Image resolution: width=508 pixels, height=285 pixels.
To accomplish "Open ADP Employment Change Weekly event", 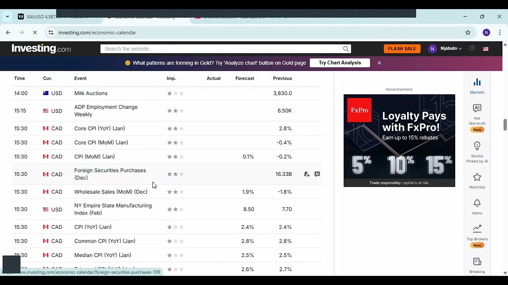I will point(106,111).
